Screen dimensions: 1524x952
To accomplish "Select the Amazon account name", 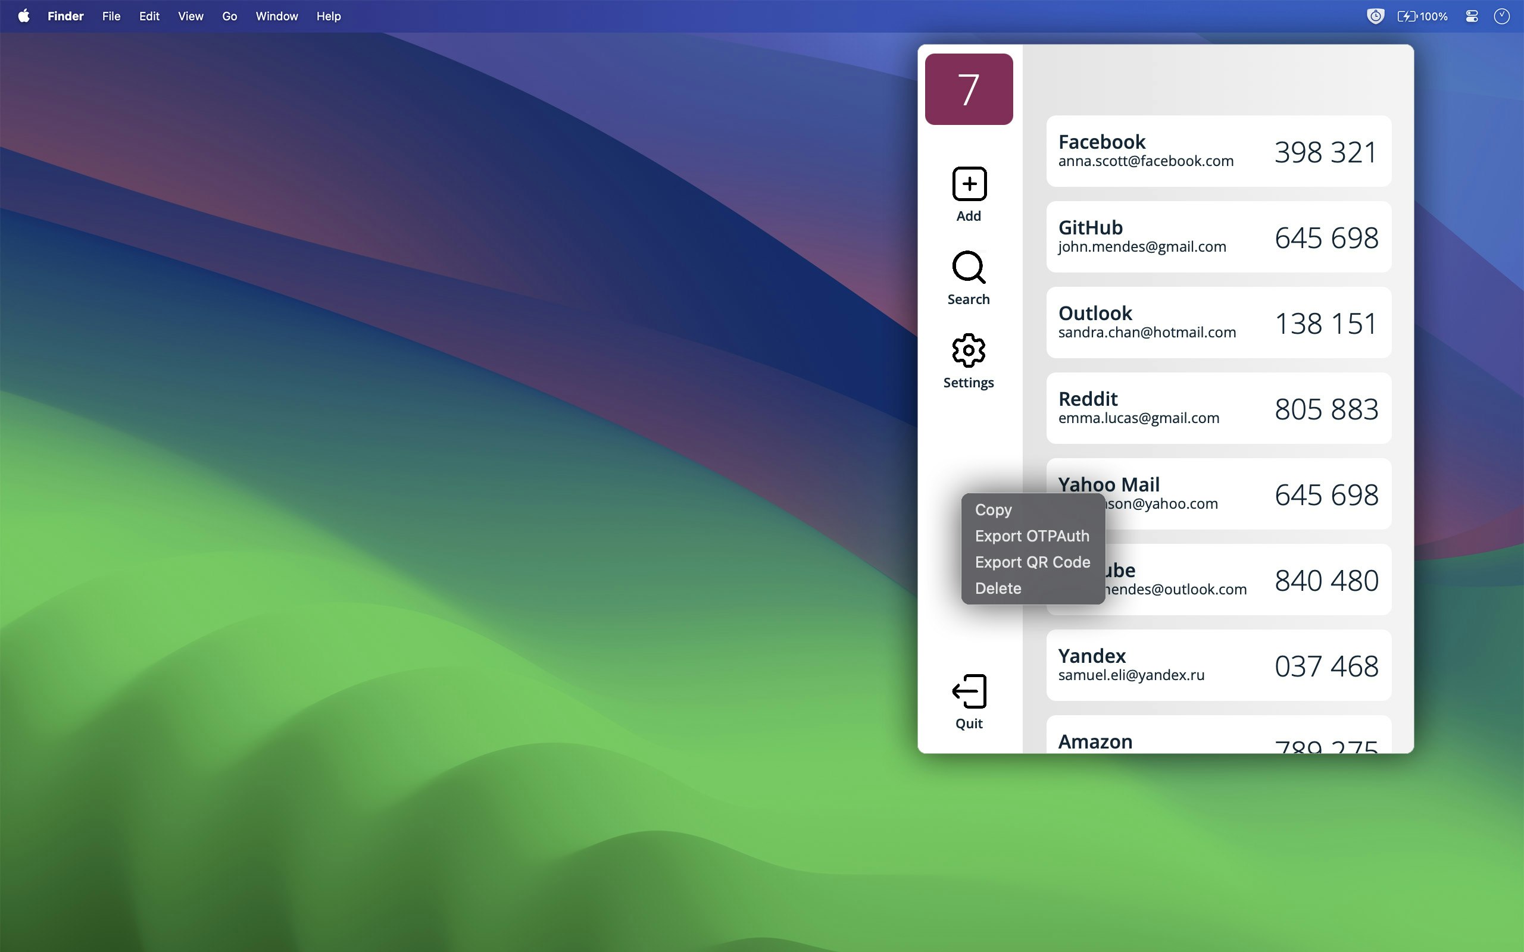I will point(1095,741).
